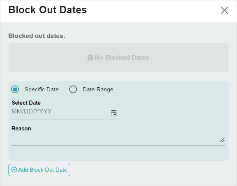Screen dimensions: 237x186
Task: Open the calendar date picker icon
Action: [x=114, y=113]
